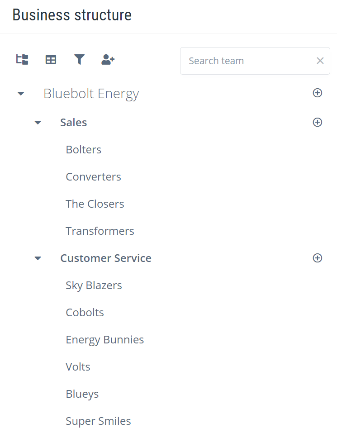Viewport: 337px width, 433px height.
Task: Open the Super Smiles team
Action: tap(99, 421)
